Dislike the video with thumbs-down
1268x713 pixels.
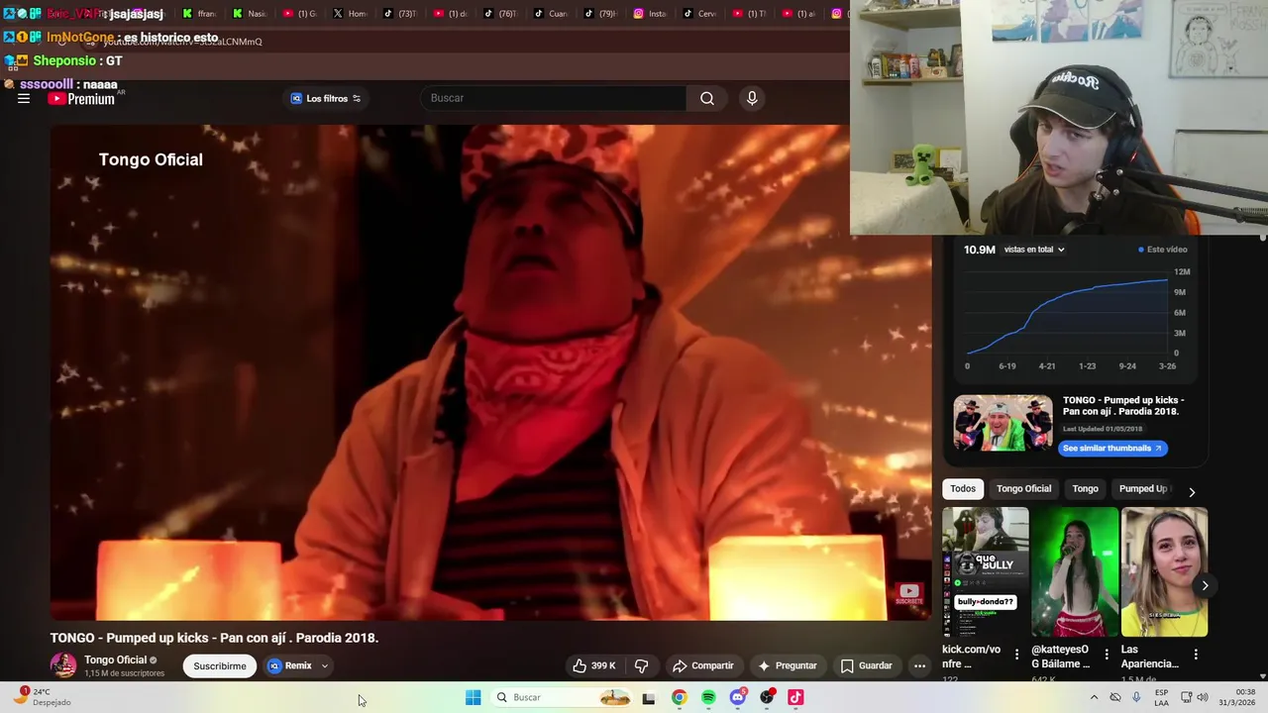pyautogui.click(x=641, y=665)
